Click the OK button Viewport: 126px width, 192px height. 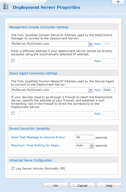tap(56, 185)
